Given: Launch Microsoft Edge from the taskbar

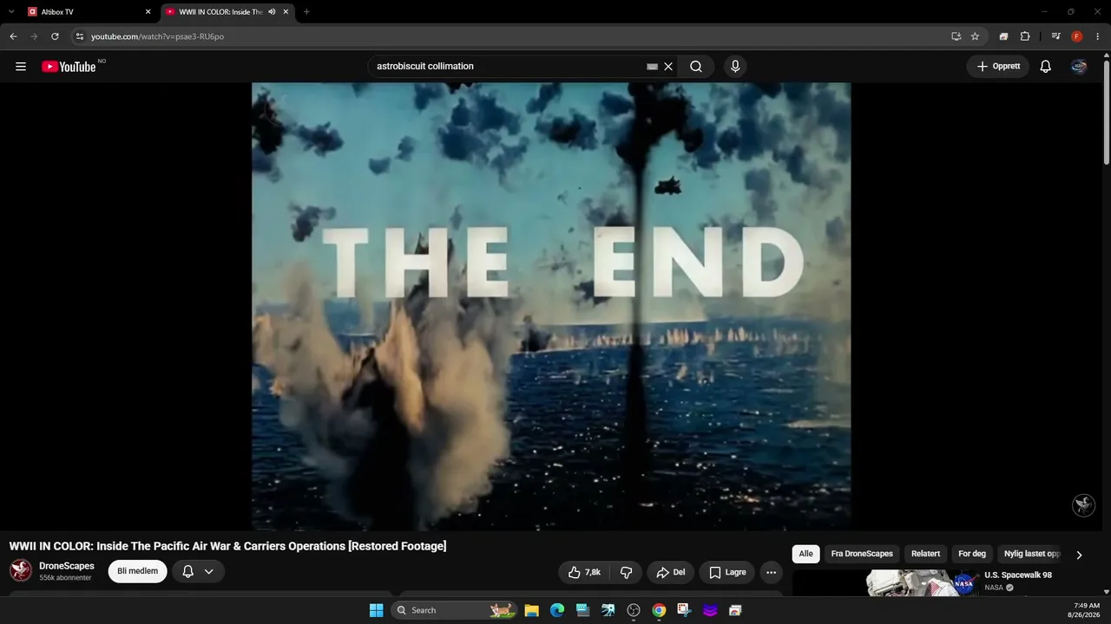Looking at the screenshot, I should (x=557, y=610).
